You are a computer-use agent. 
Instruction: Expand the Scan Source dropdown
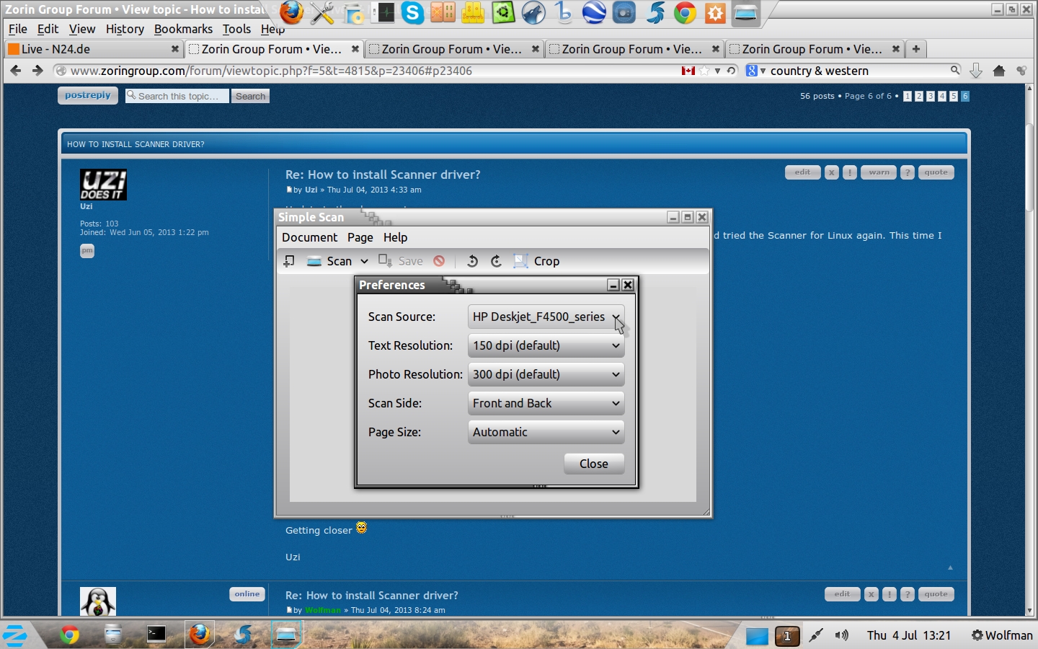point(546,317)
